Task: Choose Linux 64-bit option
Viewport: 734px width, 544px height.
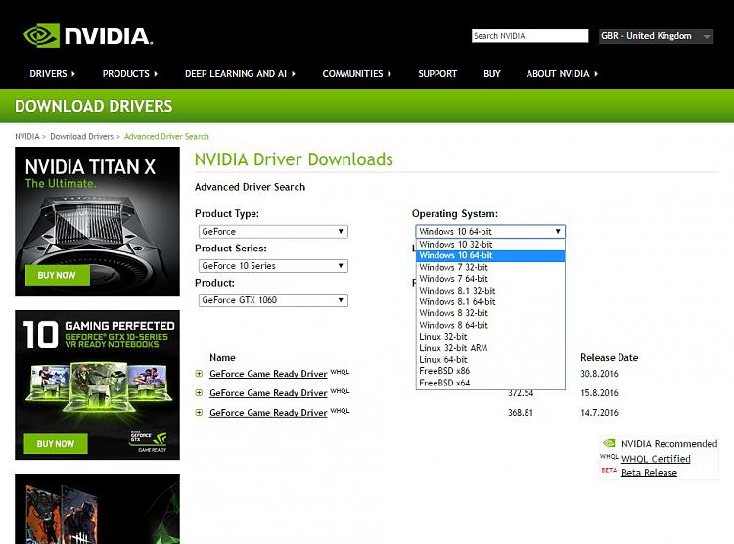Action: (490, 359)
